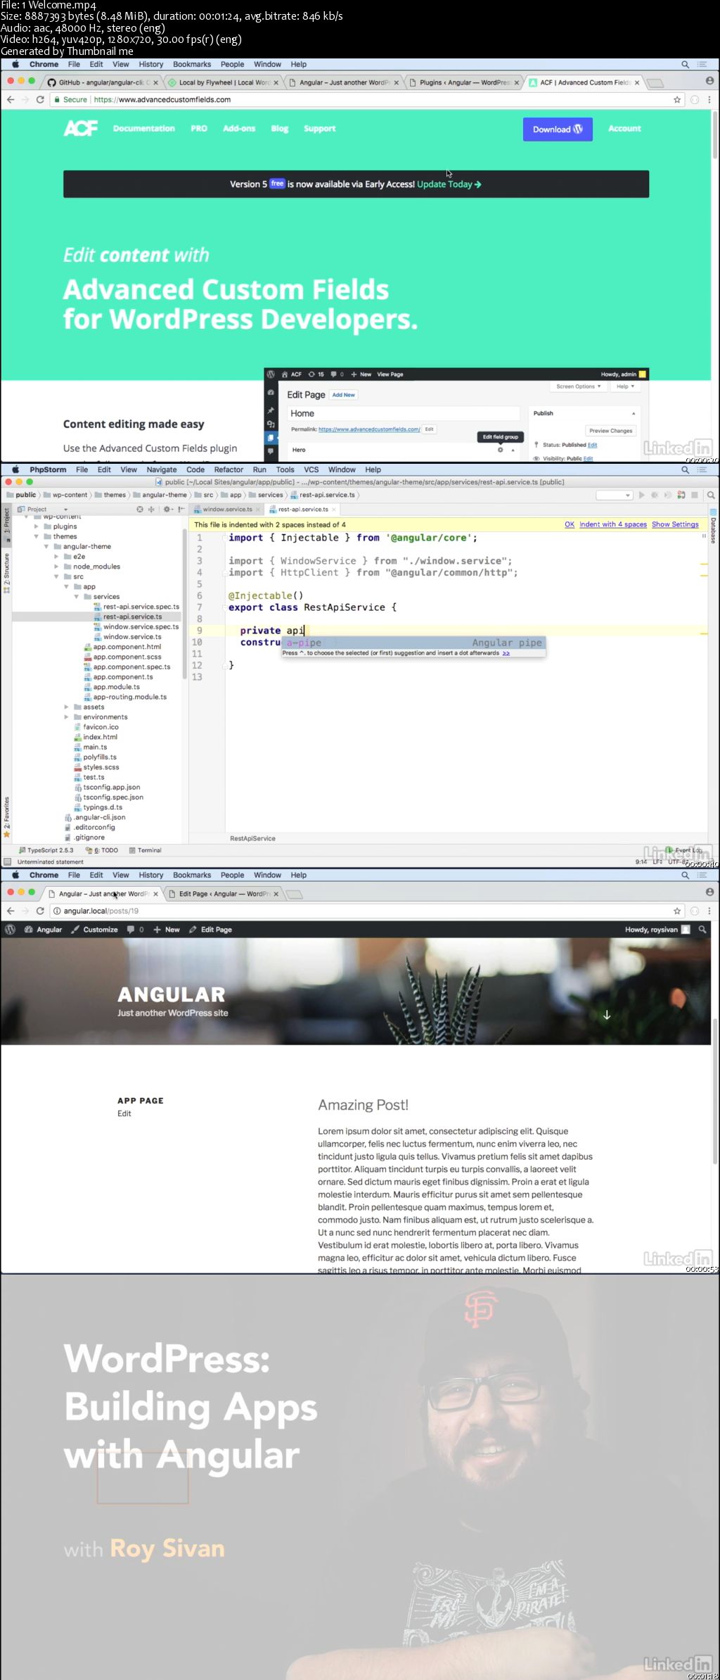Open the Account link in the ACF header
This screenshot has width=720, height=1680.
(624, 129)
